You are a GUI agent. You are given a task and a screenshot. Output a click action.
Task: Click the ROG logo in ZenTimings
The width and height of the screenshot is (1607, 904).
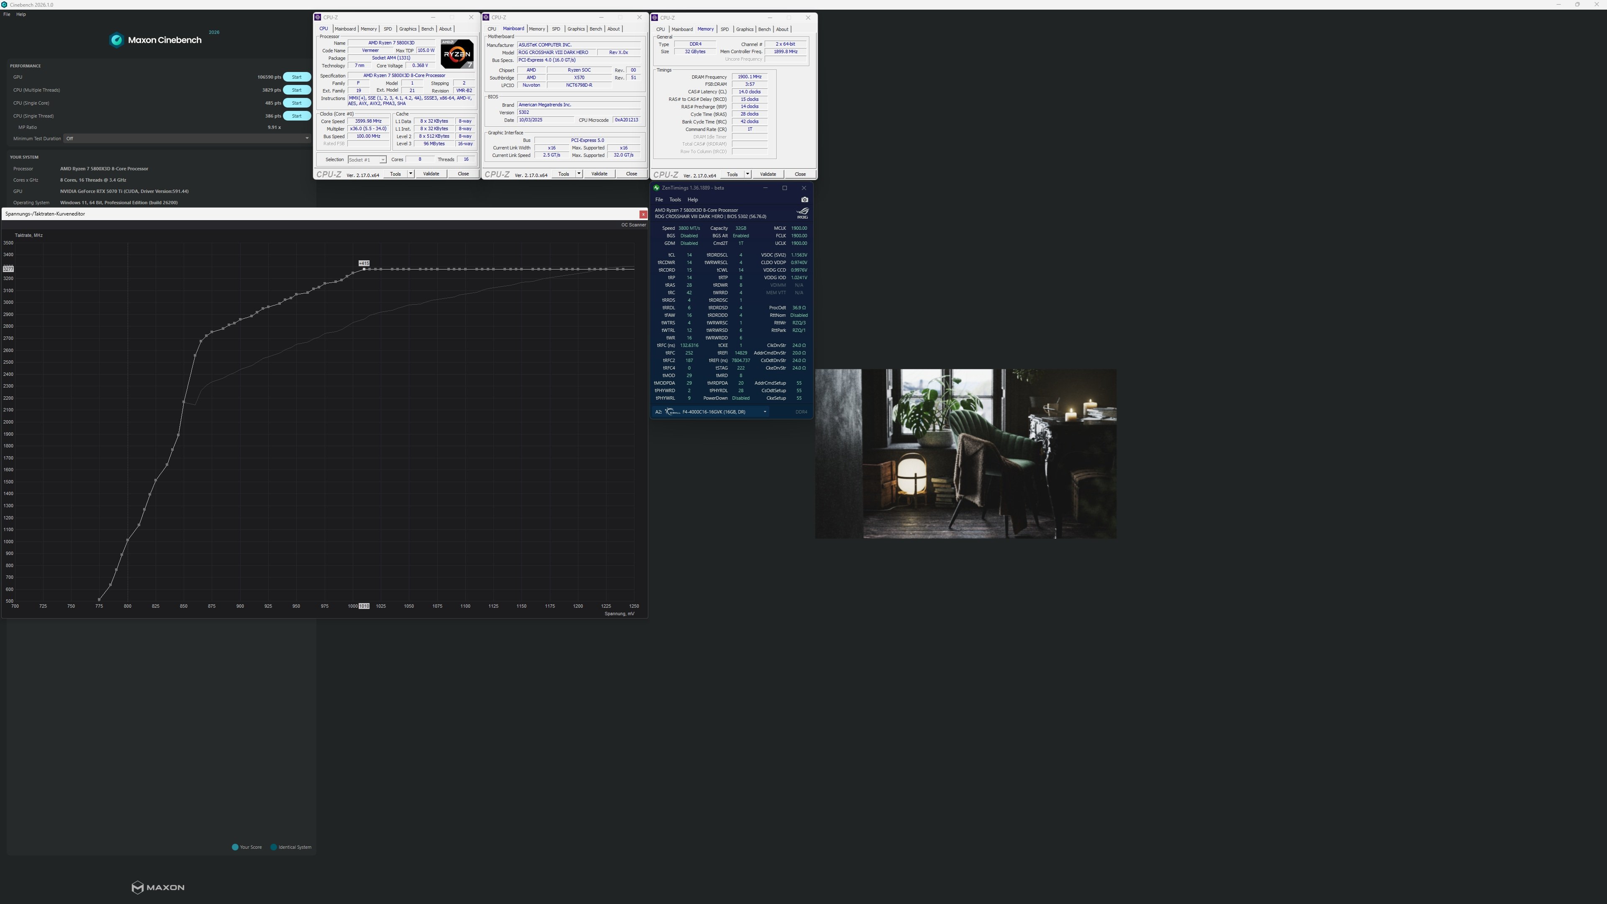tap(802, 213)
